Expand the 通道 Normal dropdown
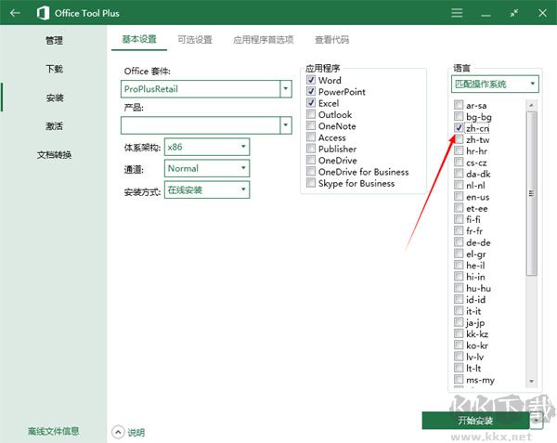Image resolution: width=557 pixels, height=443 pixels. [242, 168]
